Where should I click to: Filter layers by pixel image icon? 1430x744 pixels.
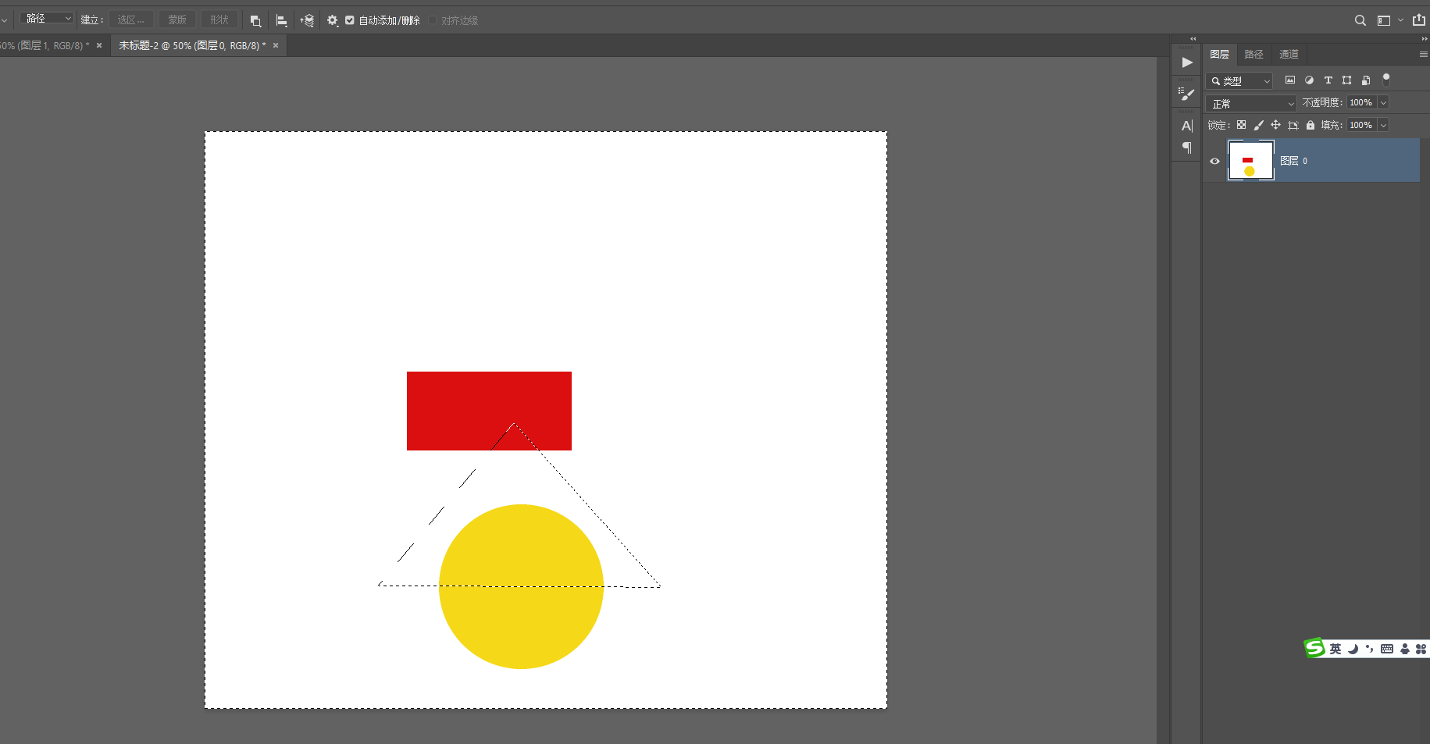click(x=1290, y=80)
